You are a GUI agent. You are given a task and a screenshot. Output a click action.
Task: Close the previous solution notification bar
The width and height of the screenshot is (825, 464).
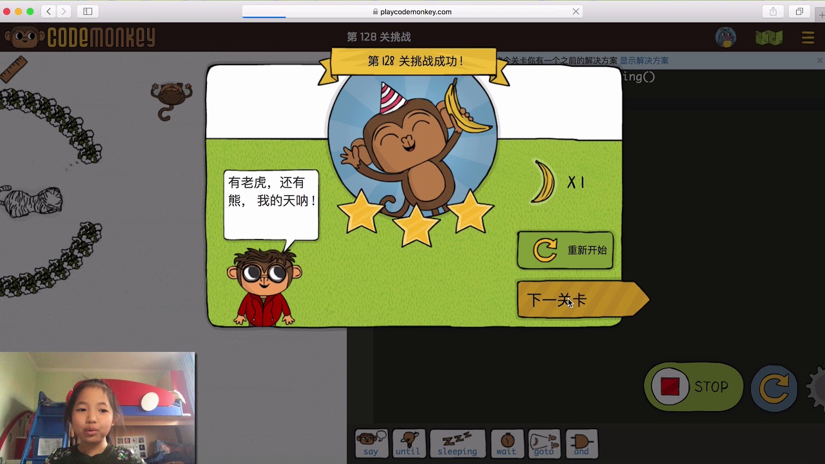tap(820, 61)
